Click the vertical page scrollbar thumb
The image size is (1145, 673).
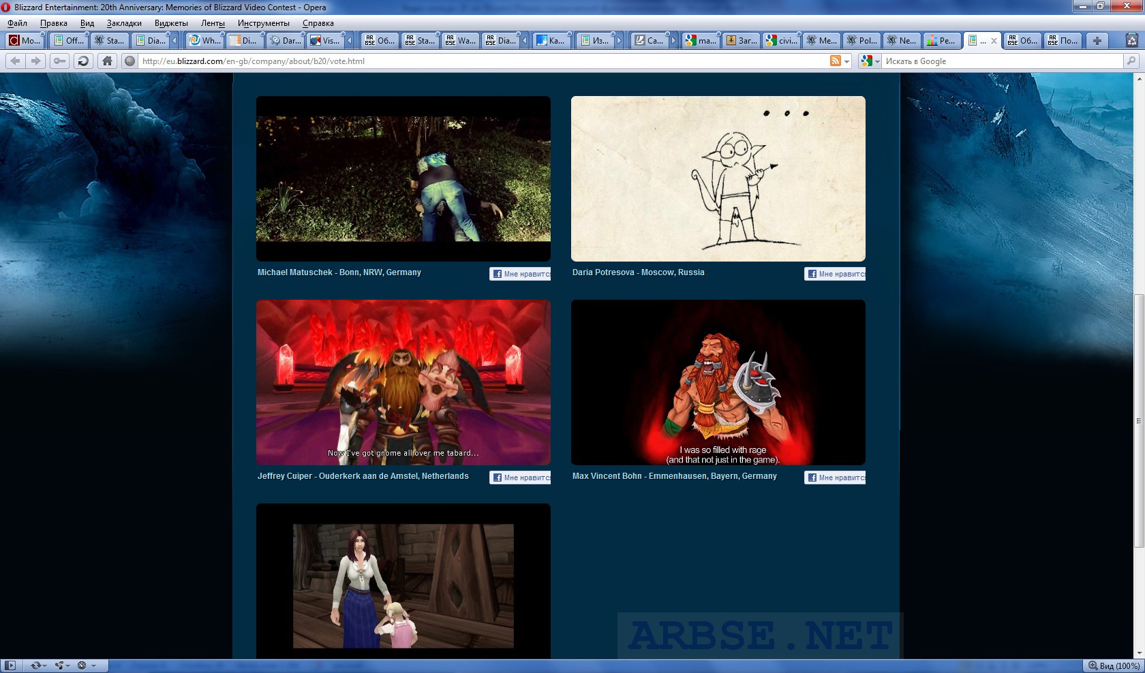(1139, 420)
